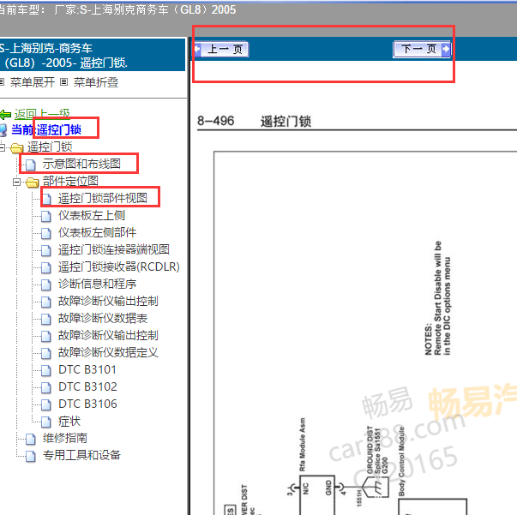Click page icon beside DTC B3106
Viewport: 517px width, 515px height.
tap(46, 404)
